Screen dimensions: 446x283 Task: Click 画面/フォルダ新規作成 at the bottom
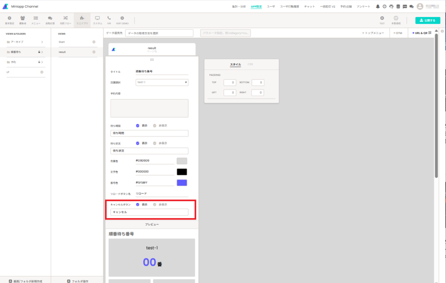point(25,281)
